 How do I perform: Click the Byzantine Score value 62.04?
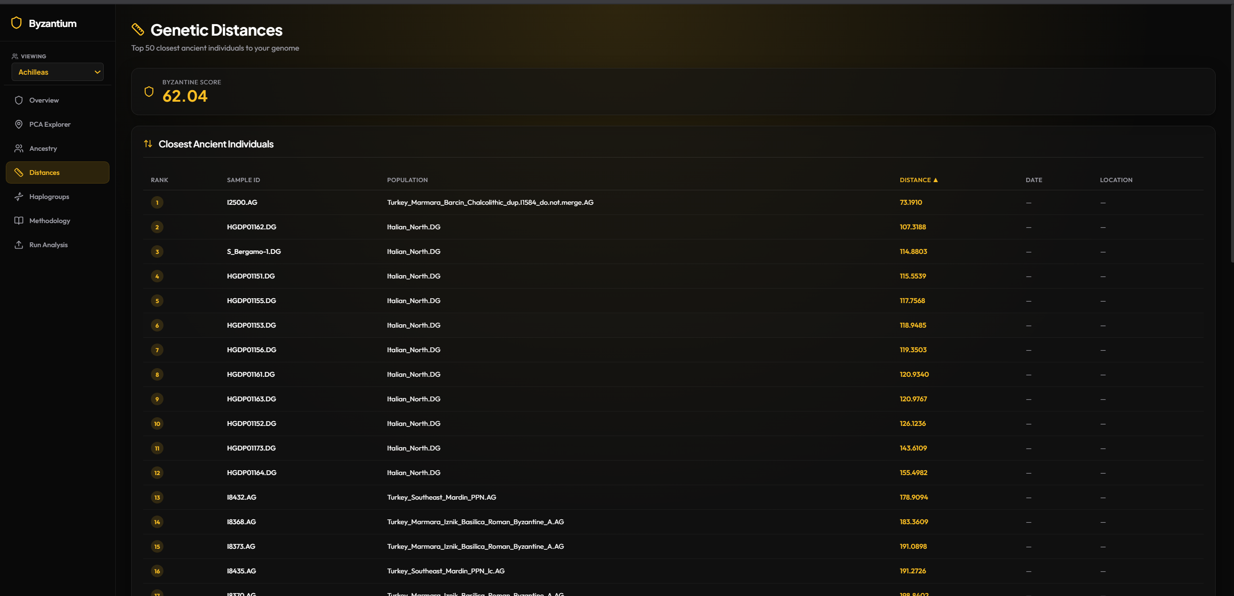pyautogui.click(x=185, y=96)
